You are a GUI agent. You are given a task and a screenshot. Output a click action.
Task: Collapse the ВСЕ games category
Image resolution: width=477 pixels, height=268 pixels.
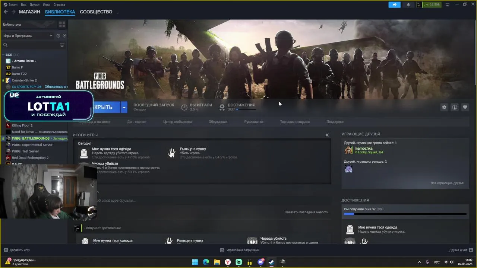point(3,55)
